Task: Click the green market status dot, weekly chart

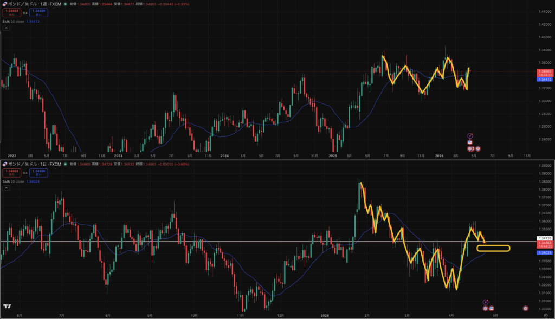Action: click(x=65, y=4)
